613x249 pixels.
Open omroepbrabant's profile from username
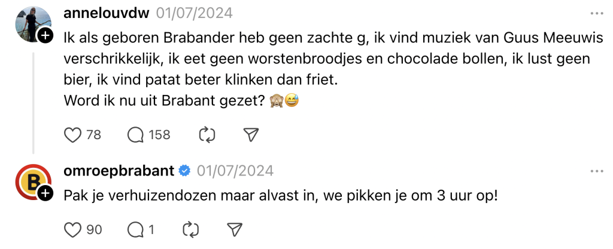(x=119, y=171)
